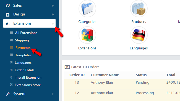Click the Order Totals arrow icon
Screen dimensions: 180x101
(11, 70)
